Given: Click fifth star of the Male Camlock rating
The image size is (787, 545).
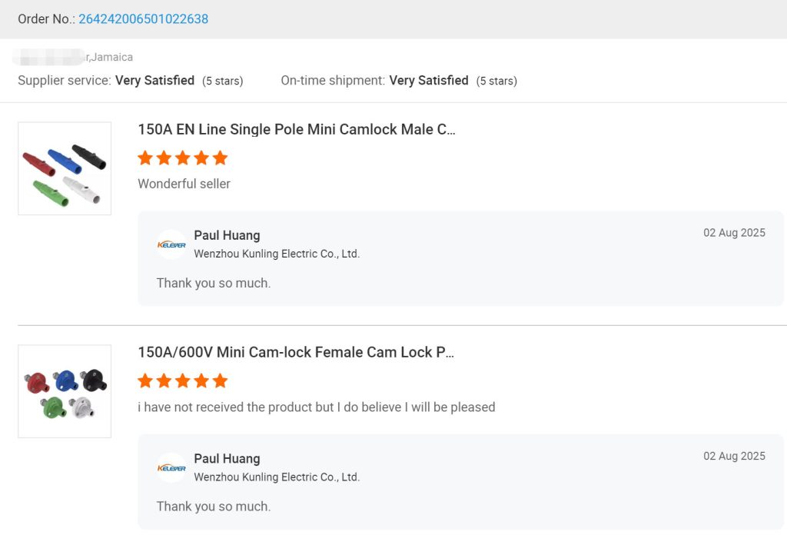Looking at the screenshot, I should [x=221, y=158].
